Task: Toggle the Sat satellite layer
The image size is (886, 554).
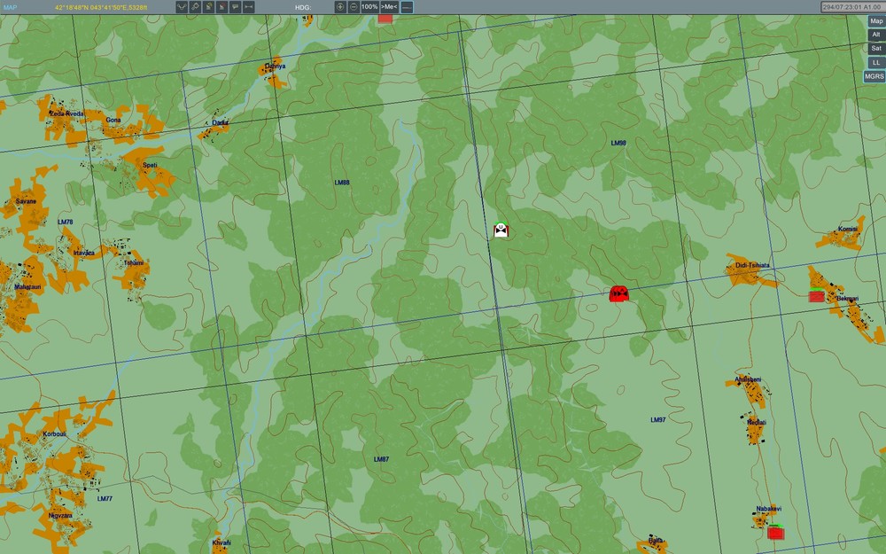Action: [x=876, y=48]
